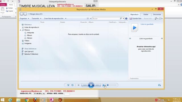
Task: Open dropdown arrow beside Crear lista de reproducción
Action: tap(66, 18)
